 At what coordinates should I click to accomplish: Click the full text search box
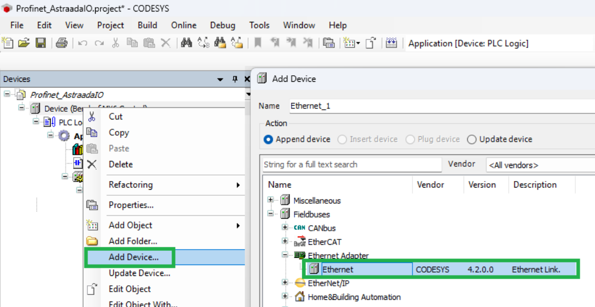352,165
